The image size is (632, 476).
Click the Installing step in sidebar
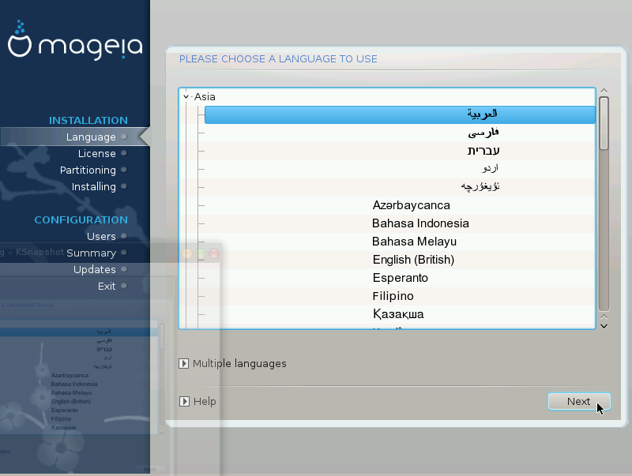[93, 186]
